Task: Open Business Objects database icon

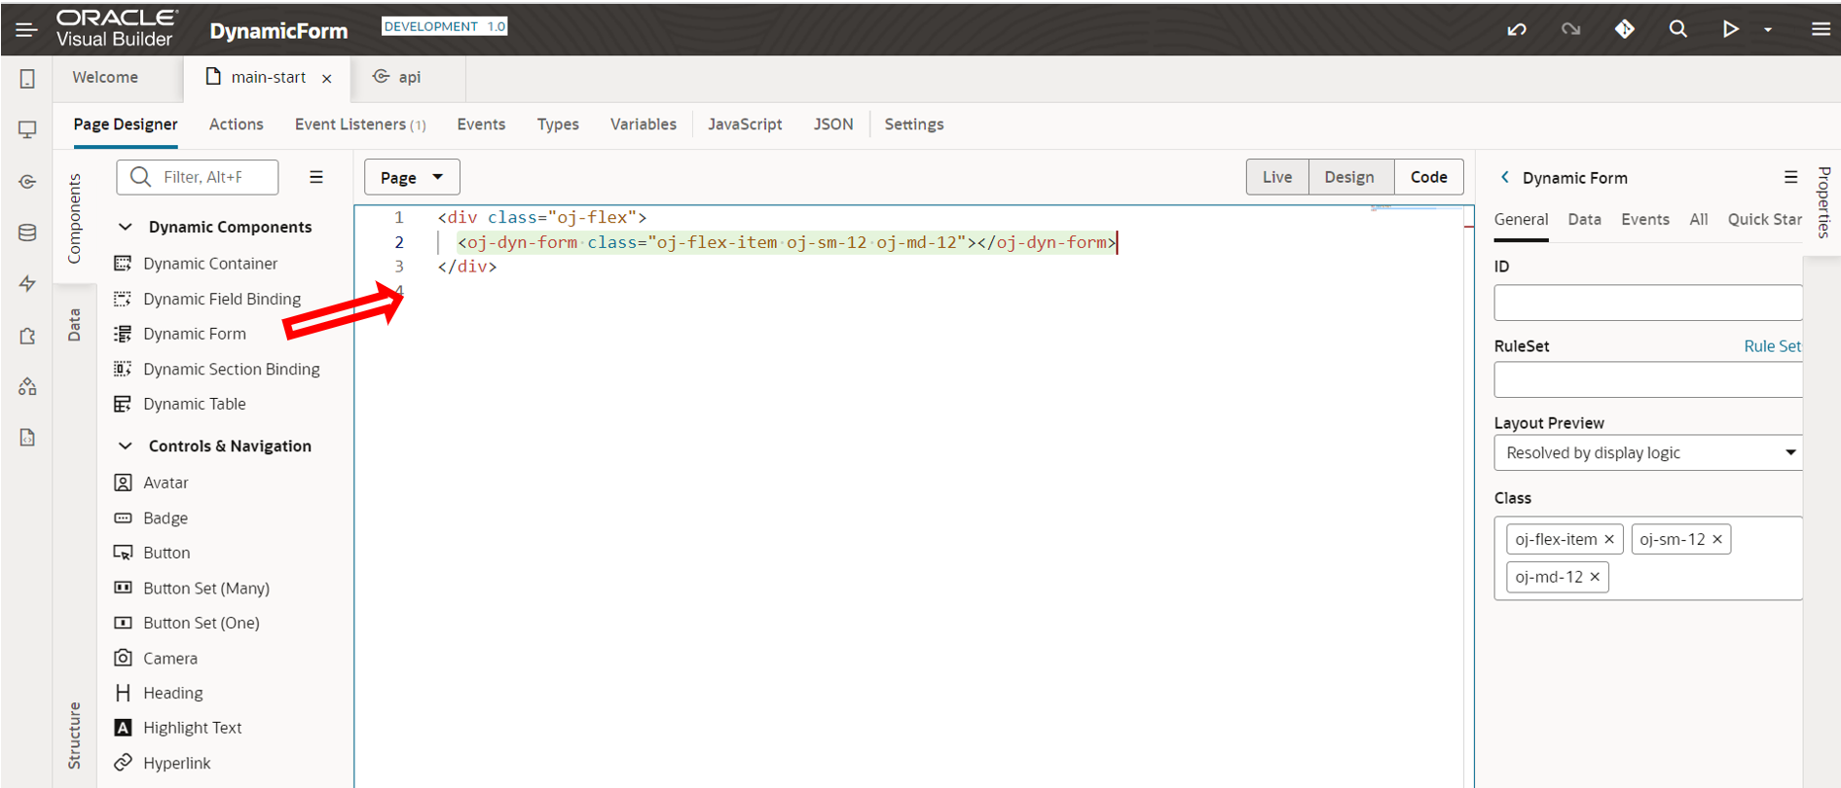Action: click(27, 233)
